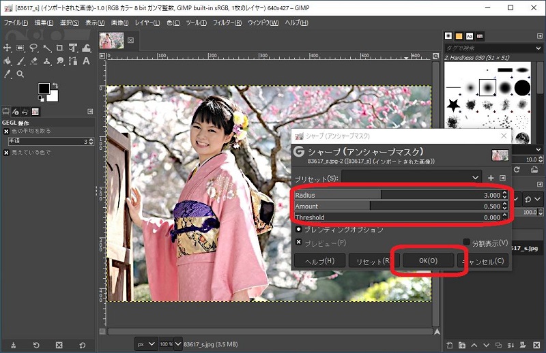
Task: Save tool preset icon in tool options footer
Action: (13, 346)
